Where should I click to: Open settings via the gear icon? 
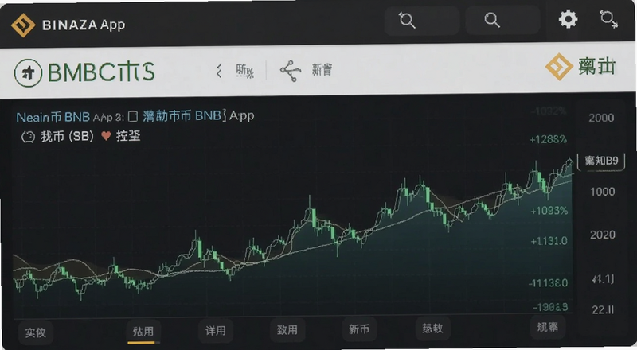pyautogui.click(x=568, y=18)
